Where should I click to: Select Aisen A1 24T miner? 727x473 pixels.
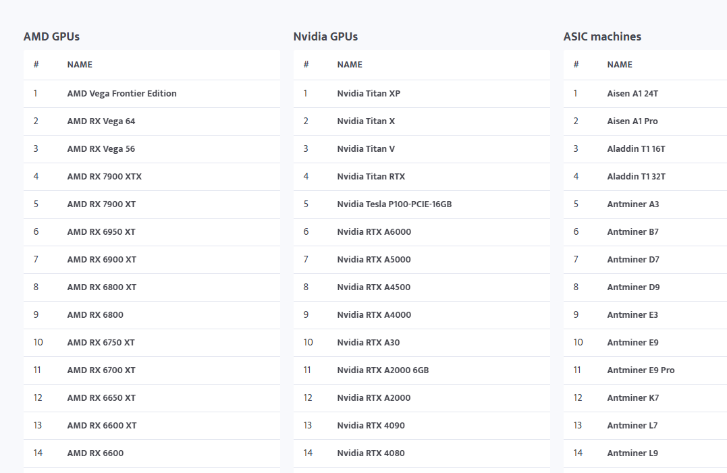tap(632, 94)
